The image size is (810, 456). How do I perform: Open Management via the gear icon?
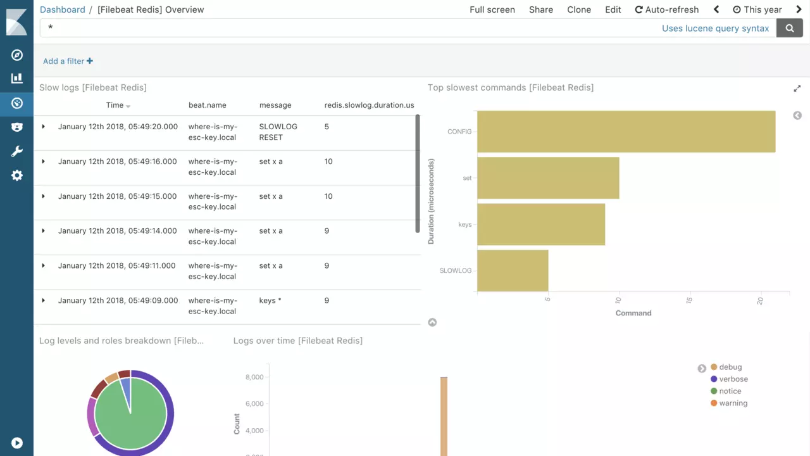tap(17, 175)
